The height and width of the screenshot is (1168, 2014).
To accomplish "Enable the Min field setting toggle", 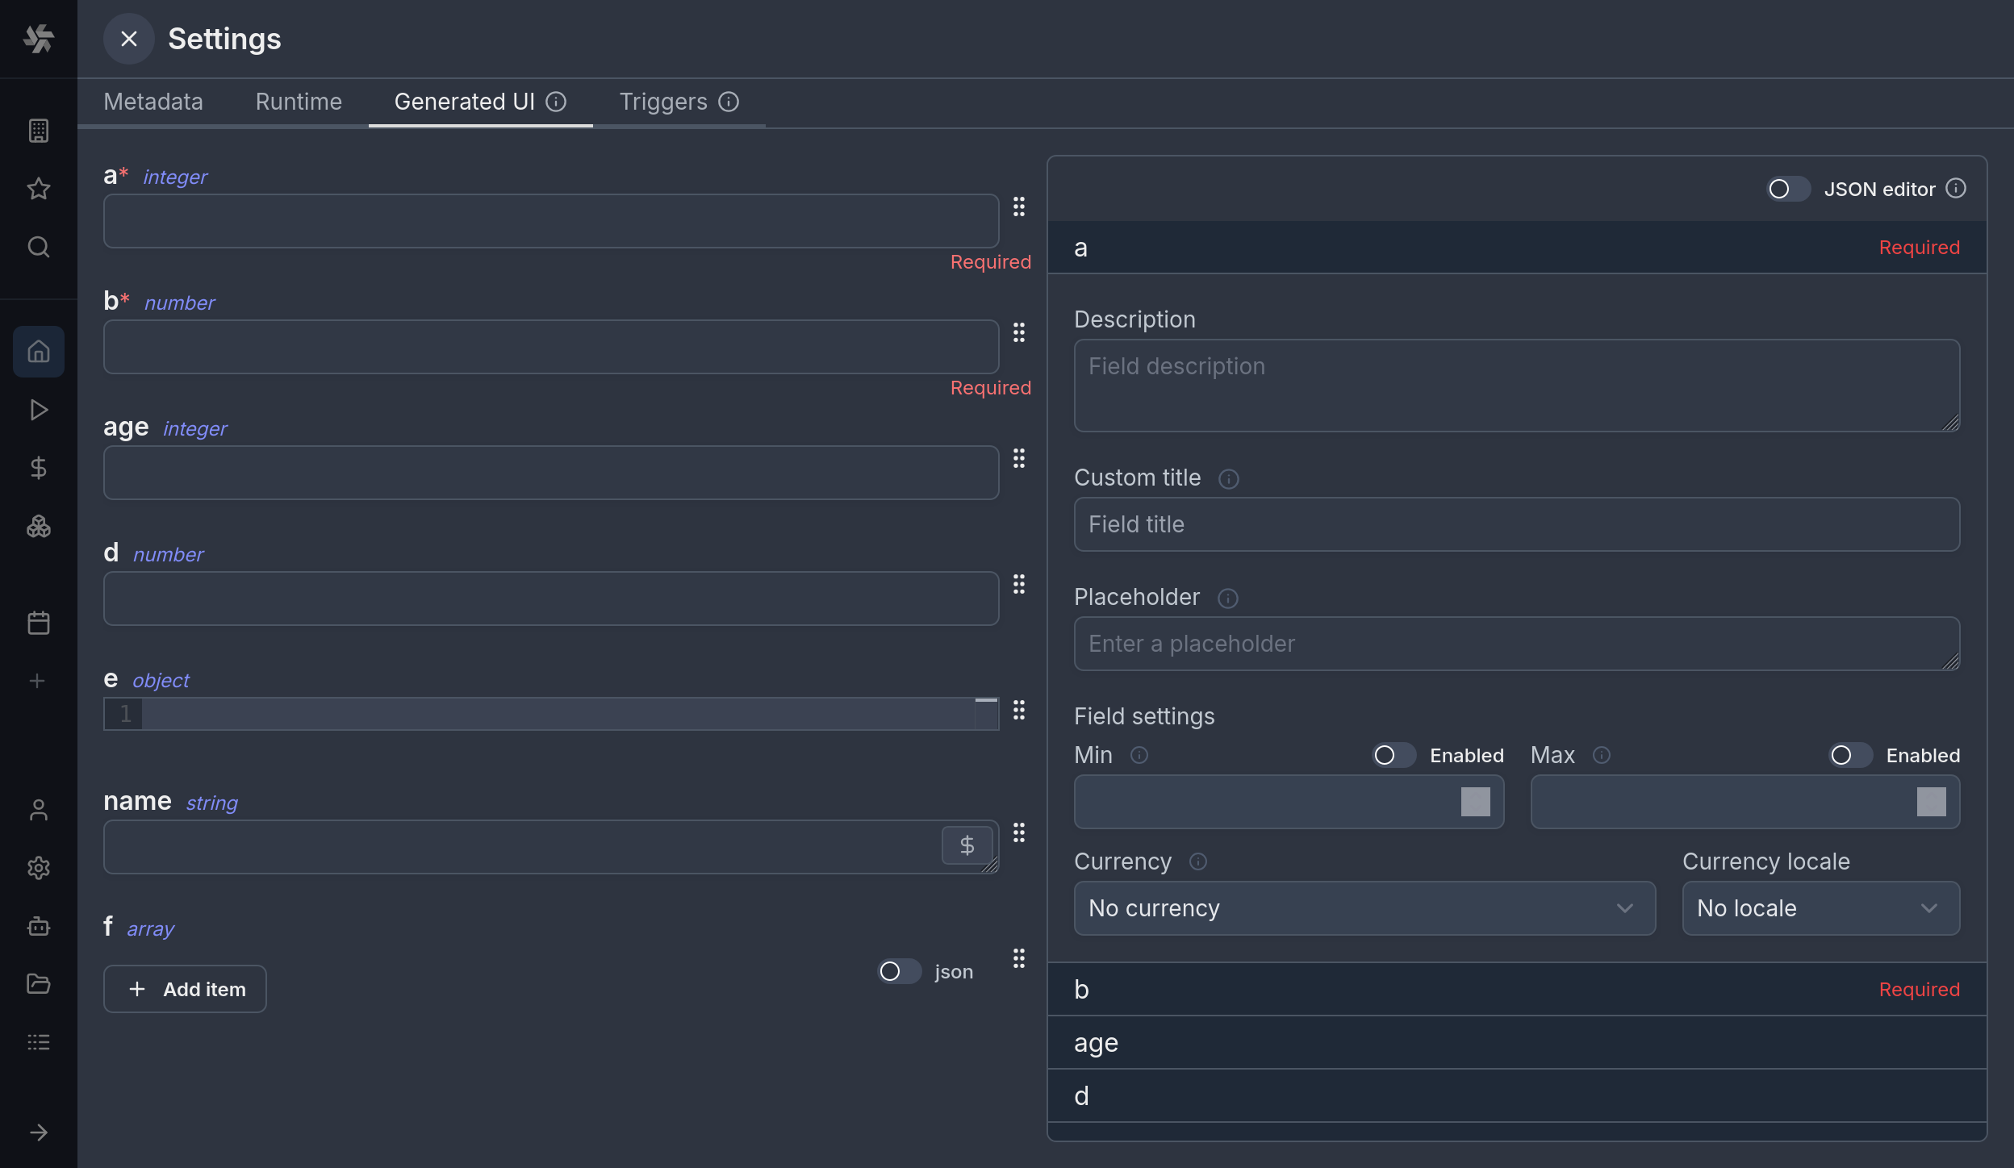I will tap(1394, 755).
